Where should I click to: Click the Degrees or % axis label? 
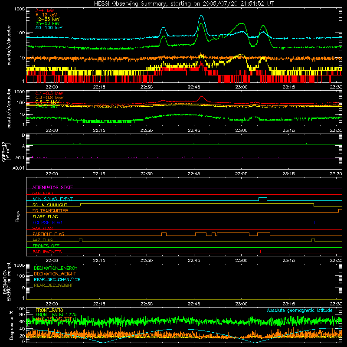pos(12,325)
